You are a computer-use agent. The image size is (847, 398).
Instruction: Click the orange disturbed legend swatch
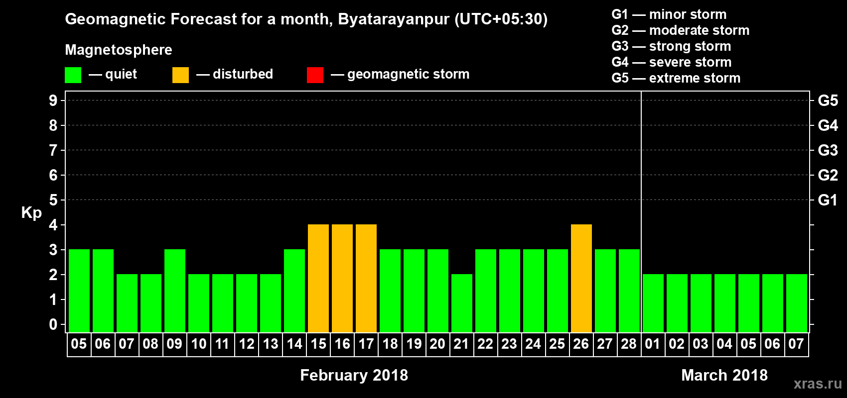pos(180,75)
